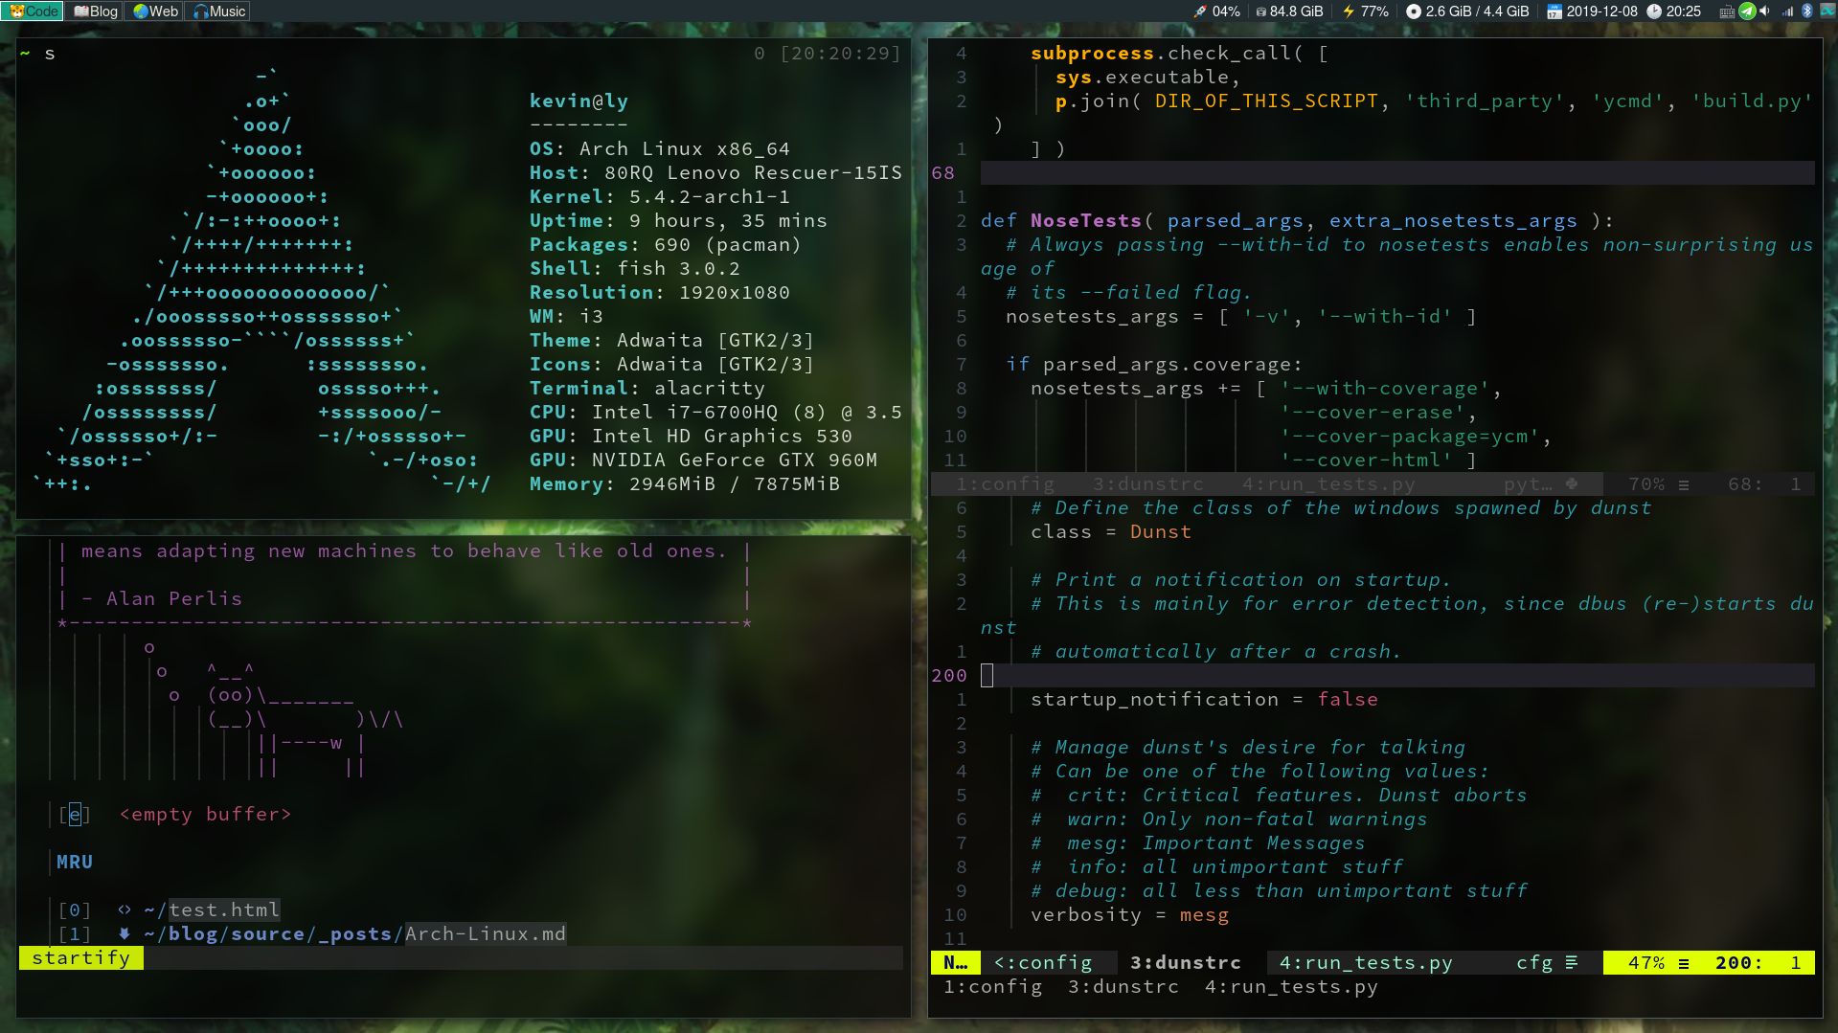The height and width of the screenshot is (1033, 1838).
Task: Click the kevin@ly username in neofetch
Action: 579,101
